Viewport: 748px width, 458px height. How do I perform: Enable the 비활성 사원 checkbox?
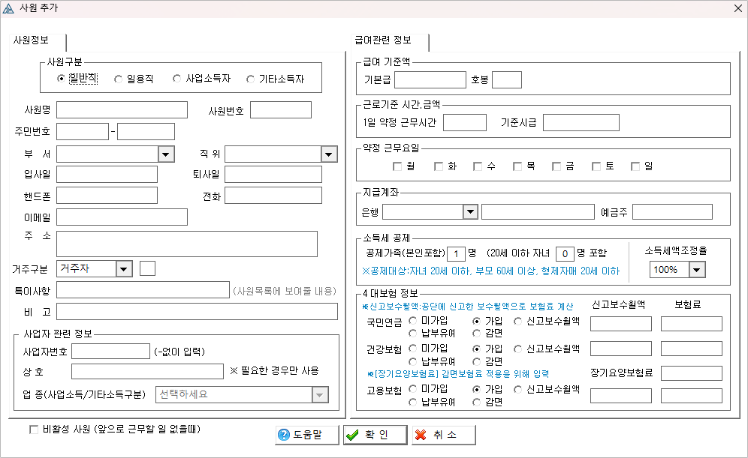pos(34,430)
